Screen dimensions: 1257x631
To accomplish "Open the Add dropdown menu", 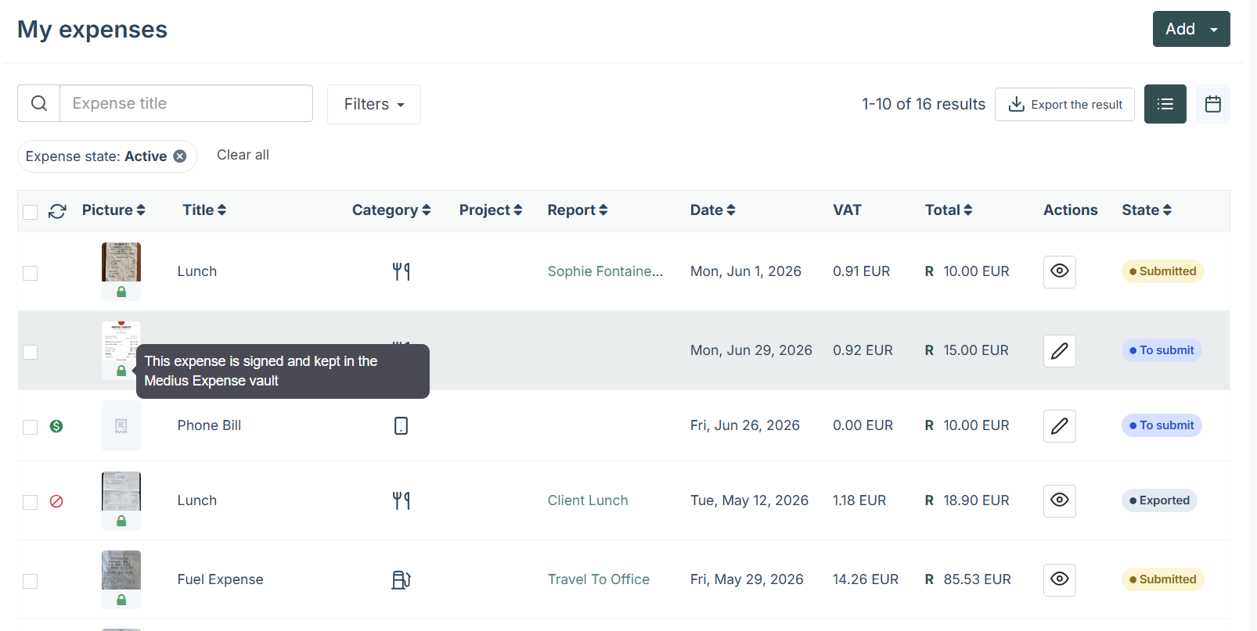I will 1191,29.
